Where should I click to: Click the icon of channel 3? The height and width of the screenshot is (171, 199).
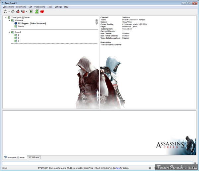[16, 41]
